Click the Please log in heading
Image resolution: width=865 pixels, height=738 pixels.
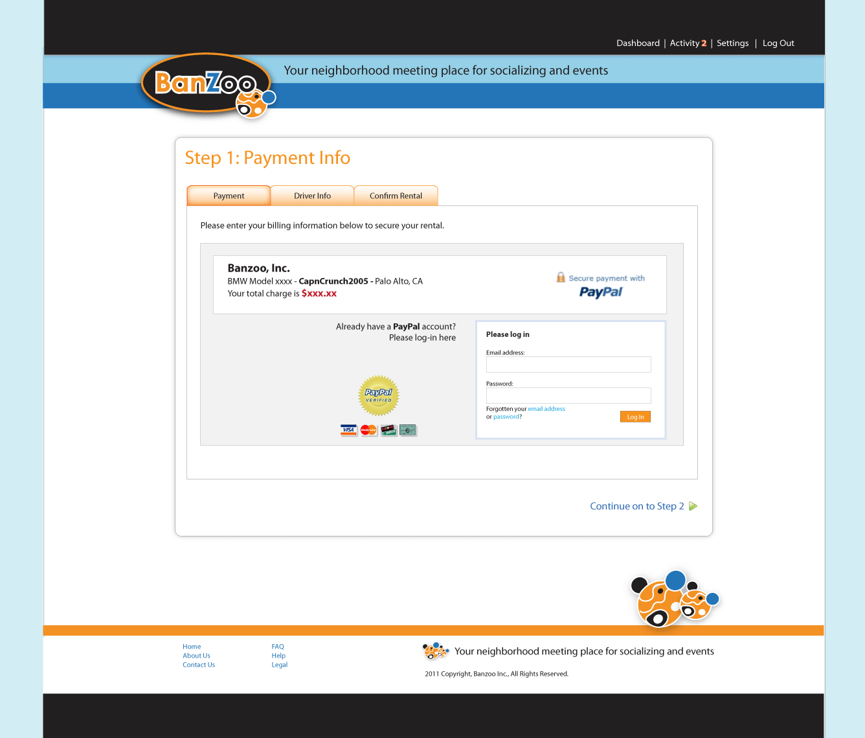click(x=508, y=334)
